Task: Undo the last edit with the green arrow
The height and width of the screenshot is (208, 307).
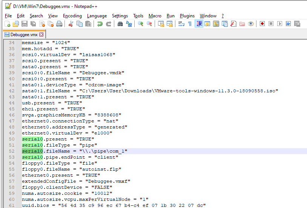Action: click(x=100, y=24)
